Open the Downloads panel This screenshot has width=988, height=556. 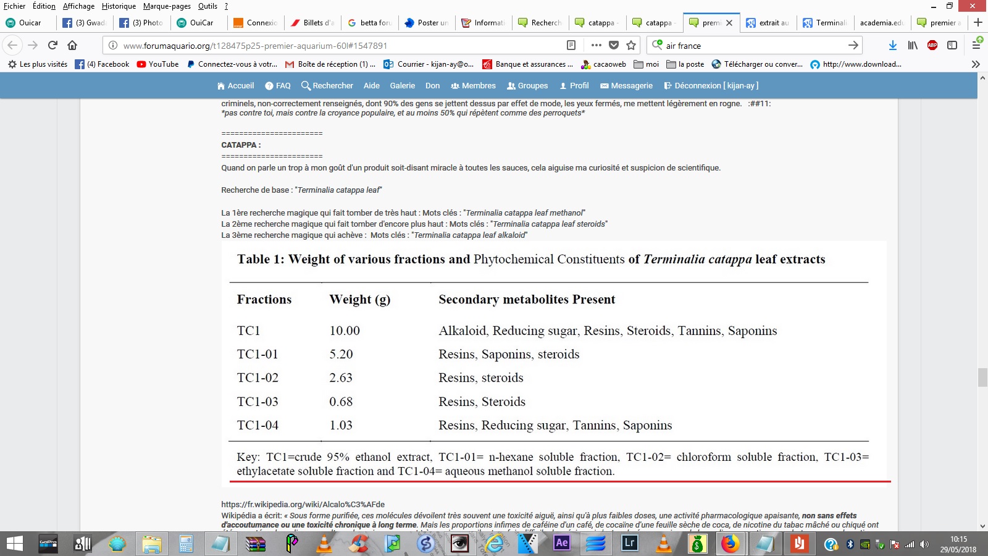[x=893, y=45]
